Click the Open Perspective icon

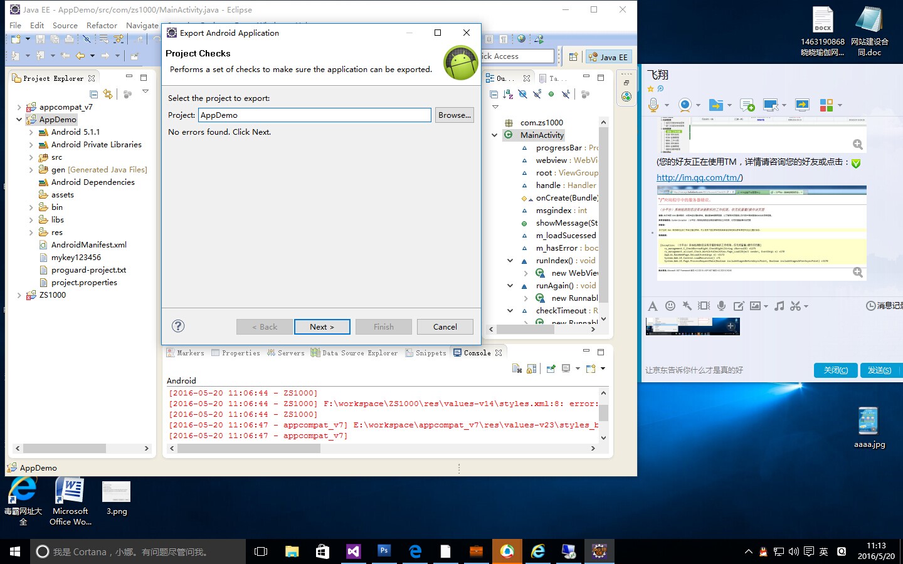573,57
